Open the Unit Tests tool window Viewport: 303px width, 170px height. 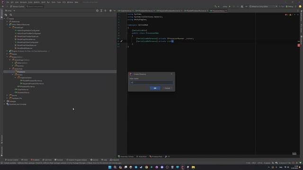[47, 160]
